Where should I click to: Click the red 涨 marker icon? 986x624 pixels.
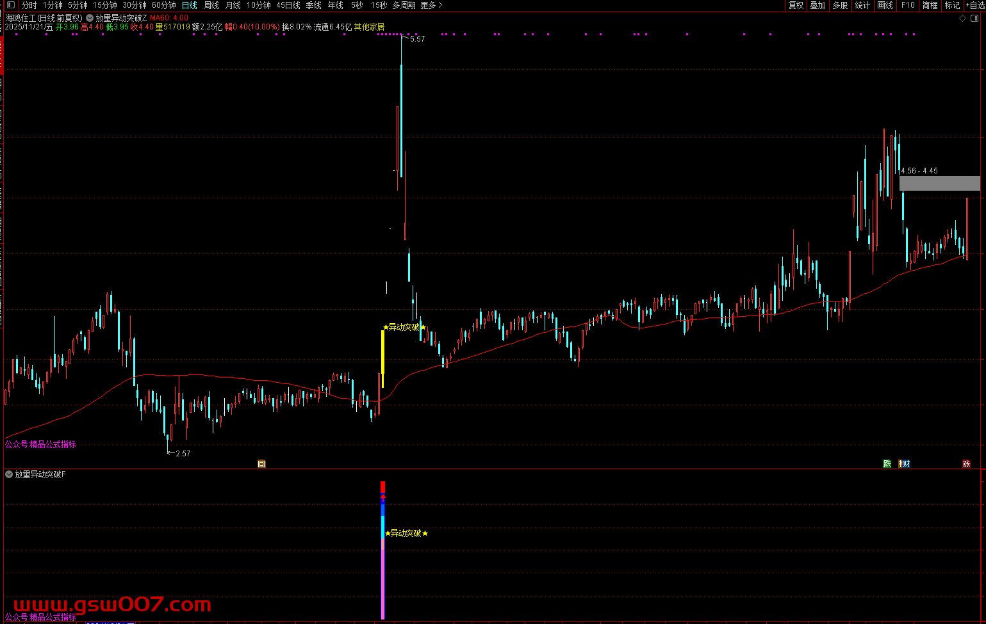click(966, 464)
